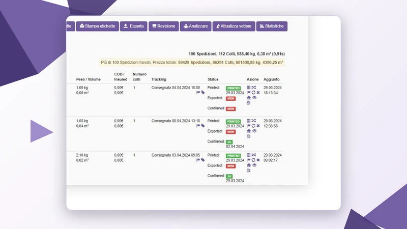Open the Revisione button
The height and width of the screenshot is (229, 407).
click(x=163, y=26)
